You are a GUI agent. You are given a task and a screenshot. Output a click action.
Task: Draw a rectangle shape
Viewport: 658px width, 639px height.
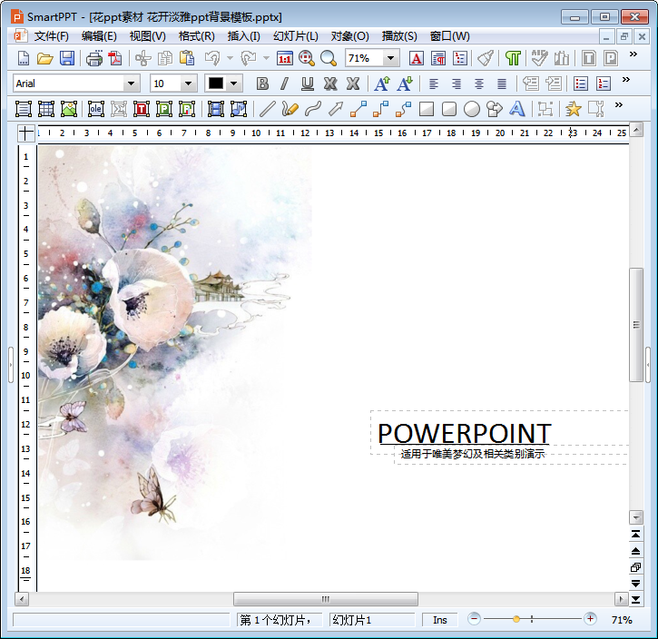427,109
